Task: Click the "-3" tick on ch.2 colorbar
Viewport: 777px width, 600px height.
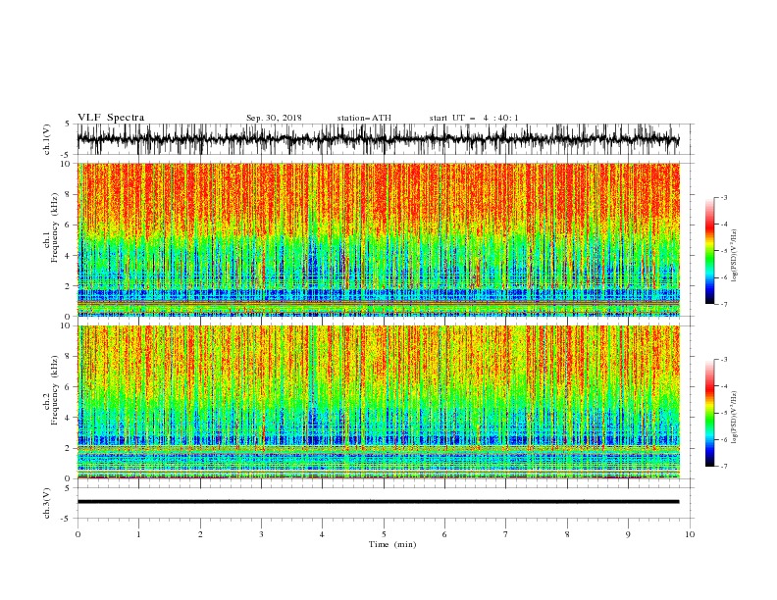Action: pos(724,360)
